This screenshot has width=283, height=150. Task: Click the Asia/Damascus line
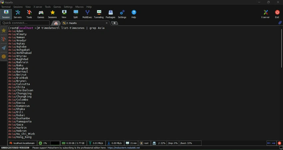(19, 106)
